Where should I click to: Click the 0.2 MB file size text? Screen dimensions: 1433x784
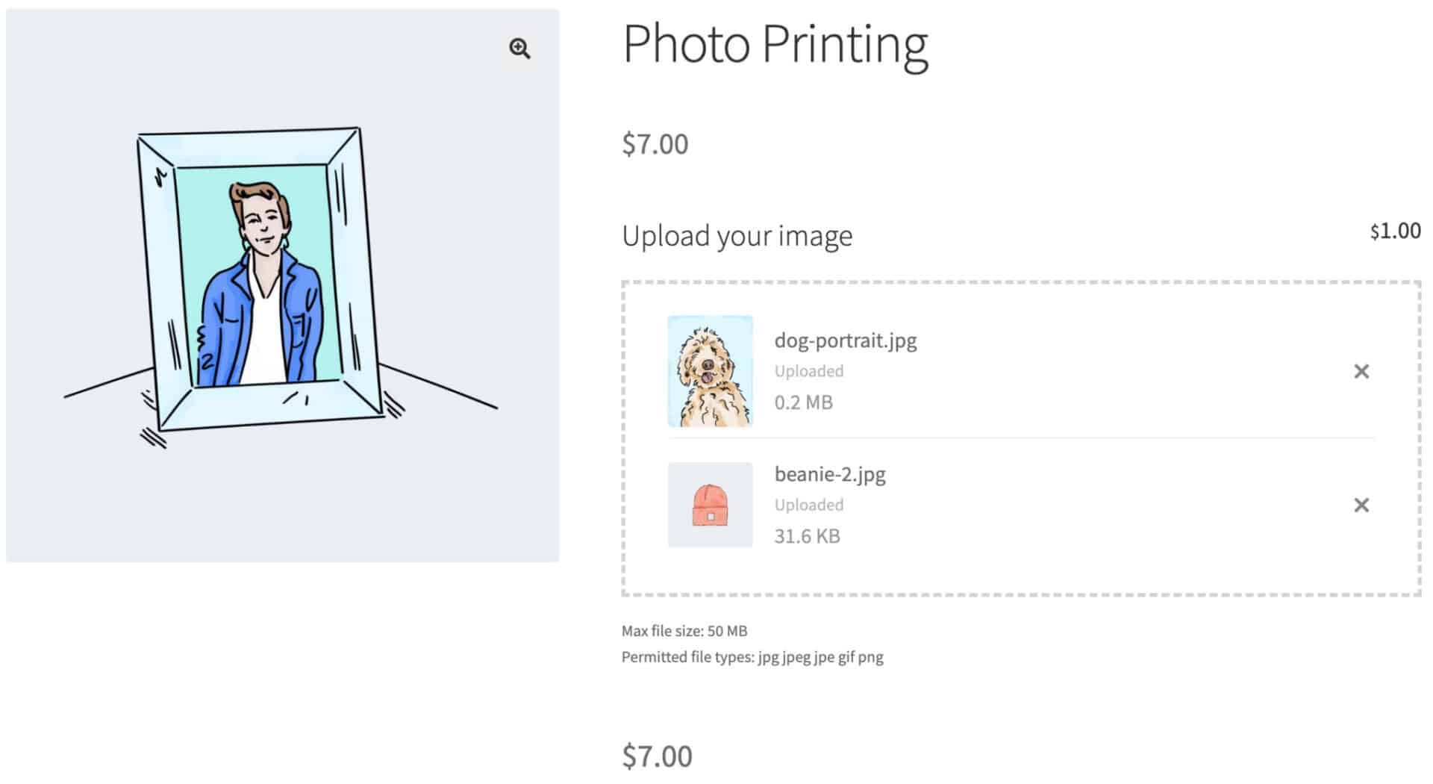tap(802, 402)
